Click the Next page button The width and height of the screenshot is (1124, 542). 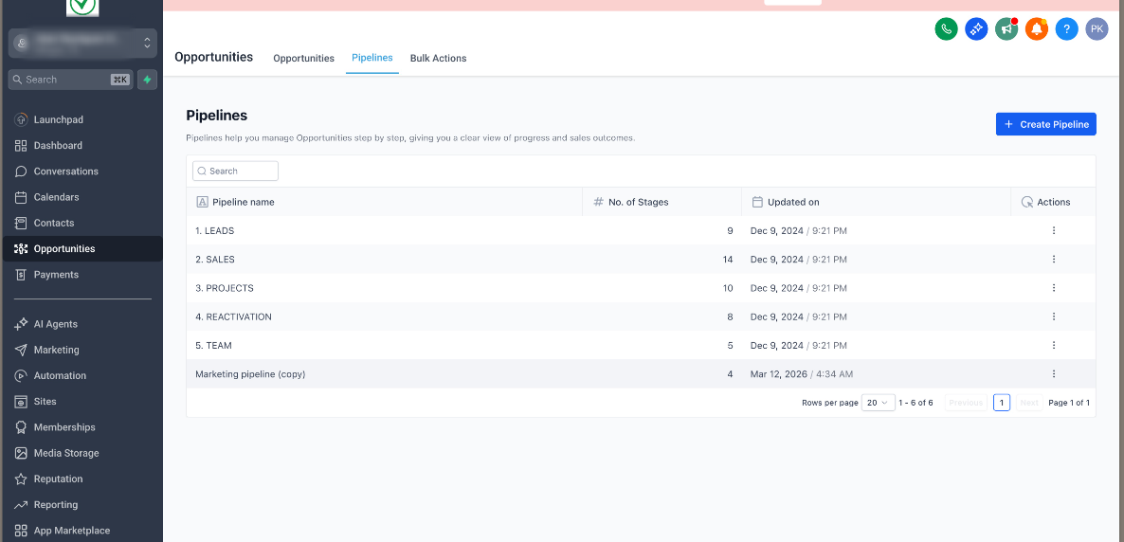(1029, 403)
